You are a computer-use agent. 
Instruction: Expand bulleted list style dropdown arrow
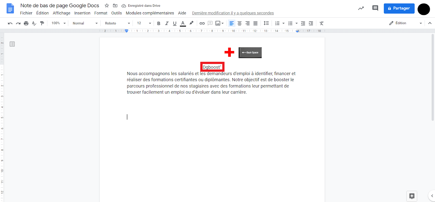click(x=297, y=23)
